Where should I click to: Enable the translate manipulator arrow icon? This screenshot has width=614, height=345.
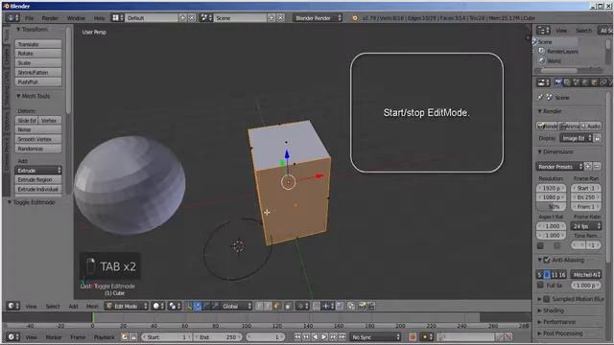198,306
